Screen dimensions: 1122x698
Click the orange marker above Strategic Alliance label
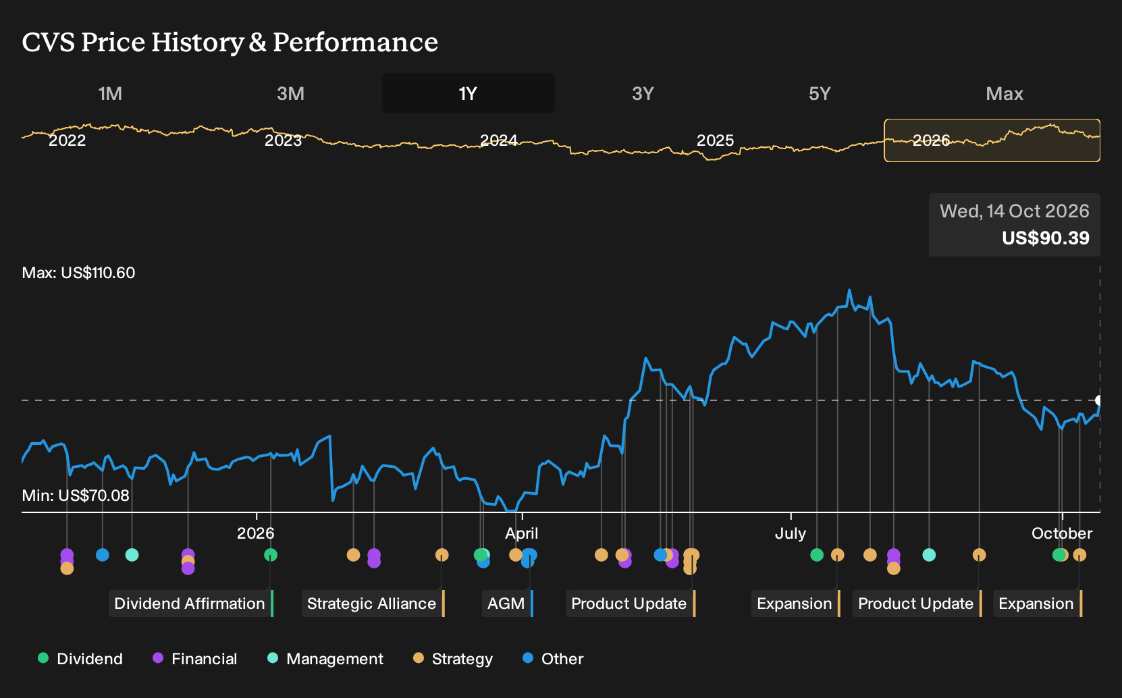point(442,555)
